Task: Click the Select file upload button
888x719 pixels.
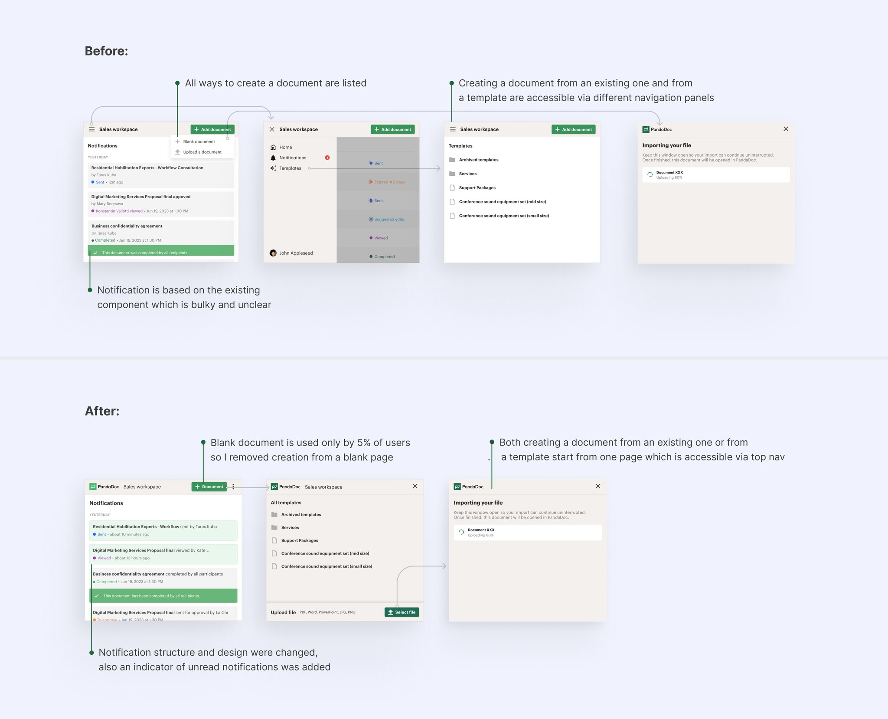Action: tap(401, 612)
